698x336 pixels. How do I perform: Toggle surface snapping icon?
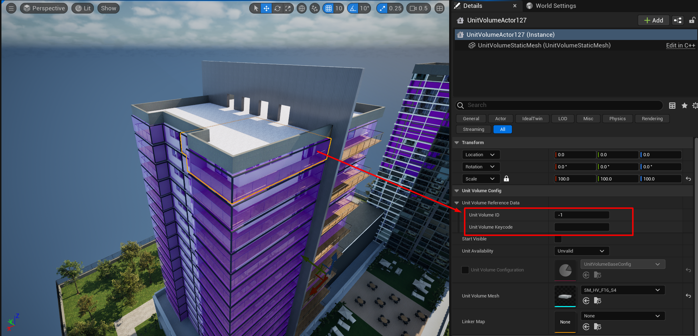pos(314,8)
